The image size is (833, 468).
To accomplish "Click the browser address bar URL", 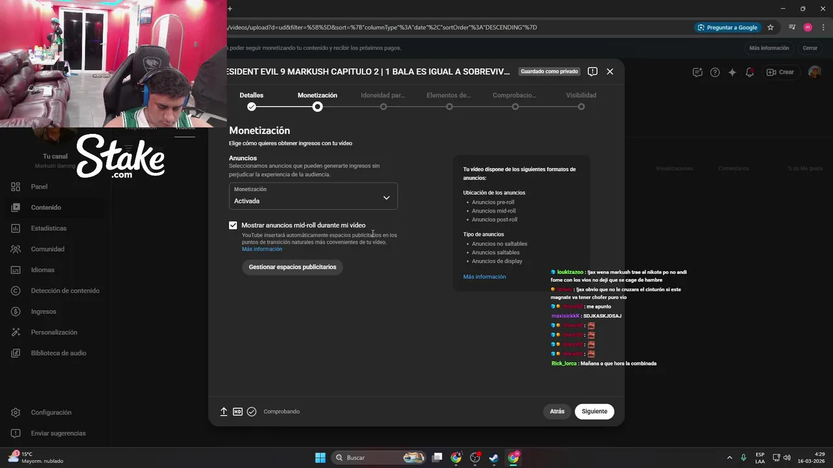I will (x=382, y=27).
